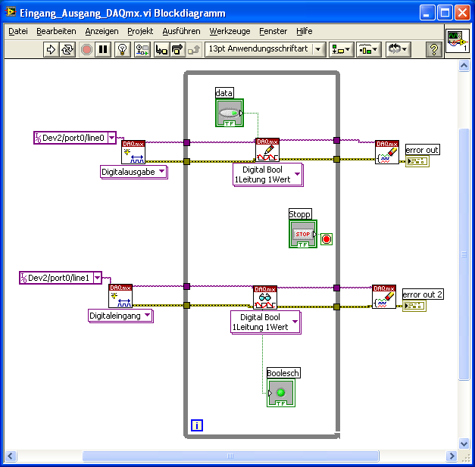Start continuous run mode
The width and height of the screenshot is (475, 467).
click(67, 49)
